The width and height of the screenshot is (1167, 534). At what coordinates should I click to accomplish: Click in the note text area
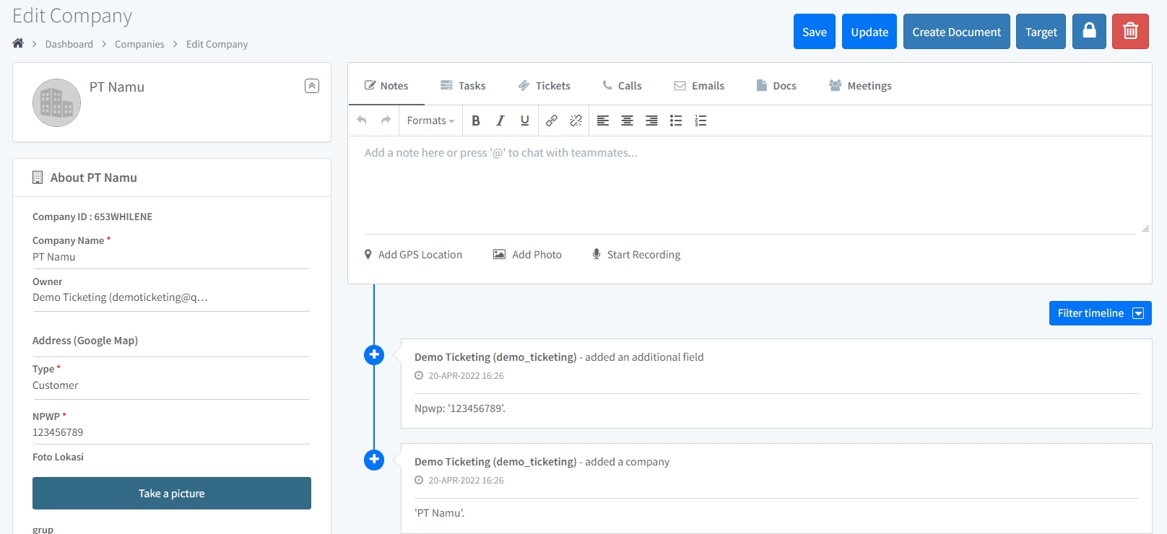(750, 185)
